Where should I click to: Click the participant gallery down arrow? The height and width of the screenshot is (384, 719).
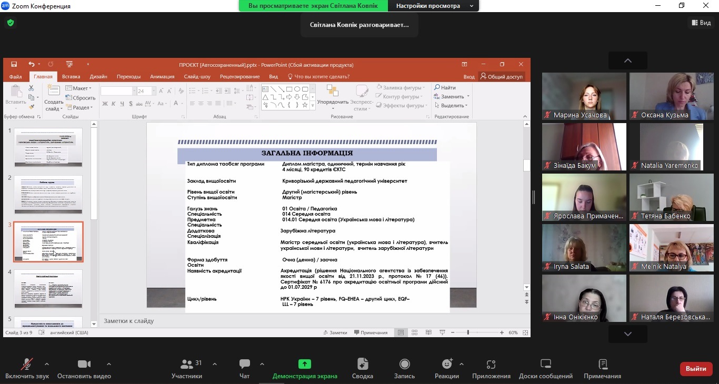click(627, 334)
